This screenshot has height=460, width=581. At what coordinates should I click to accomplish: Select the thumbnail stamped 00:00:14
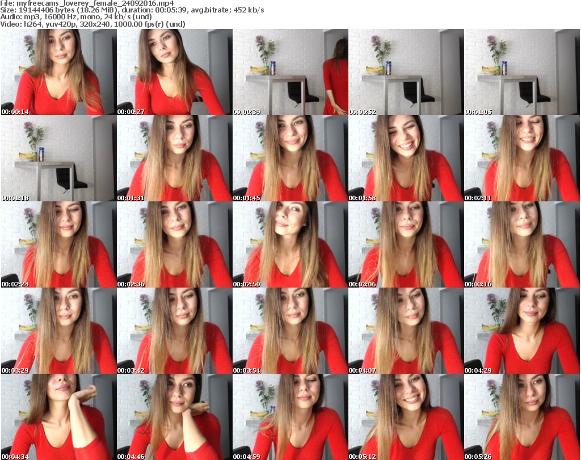58,72
